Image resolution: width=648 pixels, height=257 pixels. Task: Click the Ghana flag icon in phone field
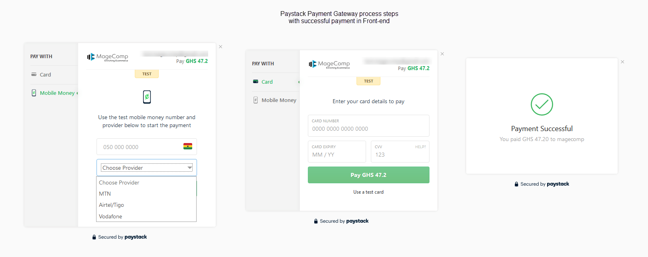point(187,146)
